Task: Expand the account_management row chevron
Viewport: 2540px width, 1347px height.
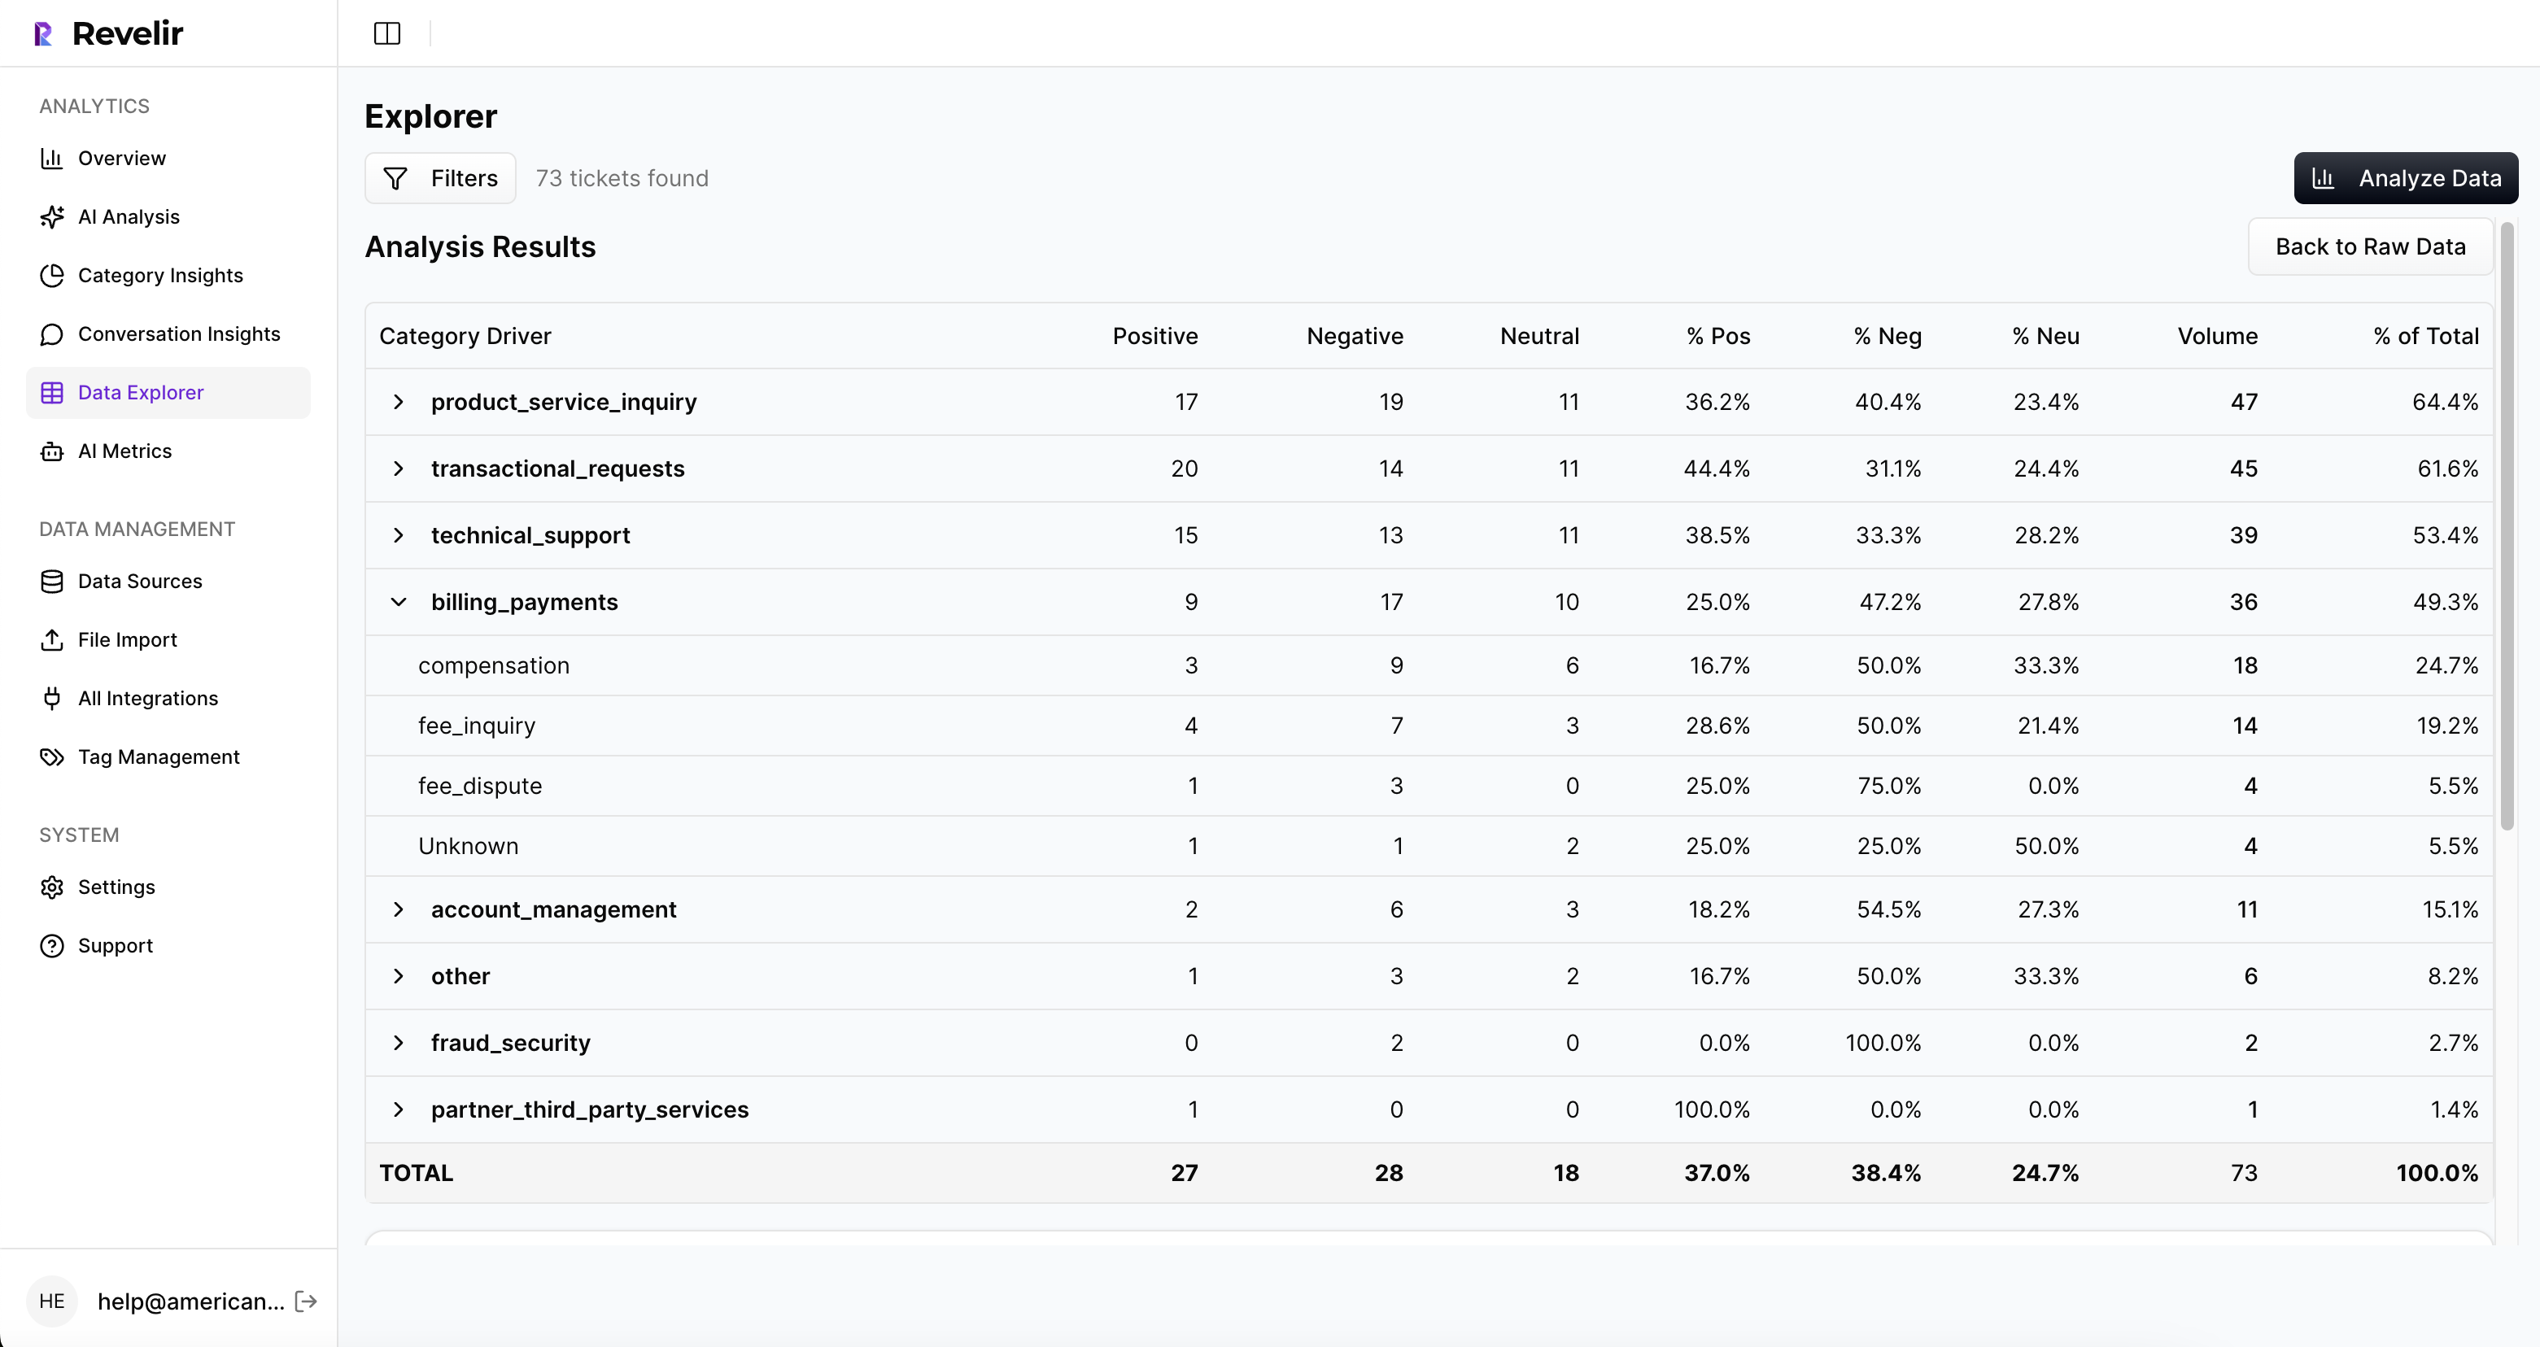Action: pyautogui.click(x=399, y=909)
